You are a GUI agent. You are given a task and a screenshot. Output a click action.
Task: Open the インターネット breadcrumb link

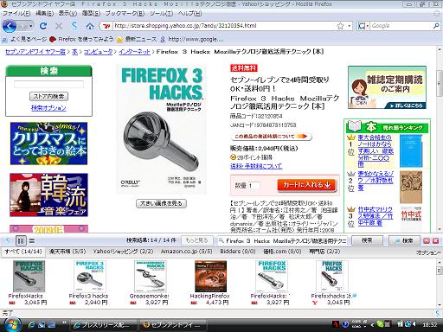[x=134, y=52]
